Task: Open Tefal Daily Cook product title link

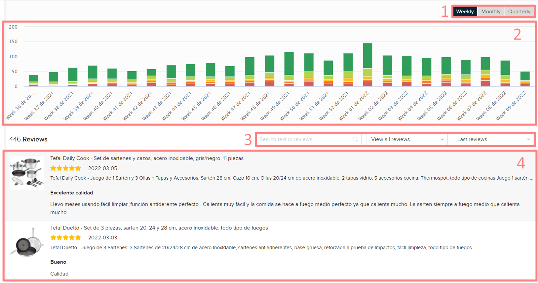Action: (x=147, y=158)
